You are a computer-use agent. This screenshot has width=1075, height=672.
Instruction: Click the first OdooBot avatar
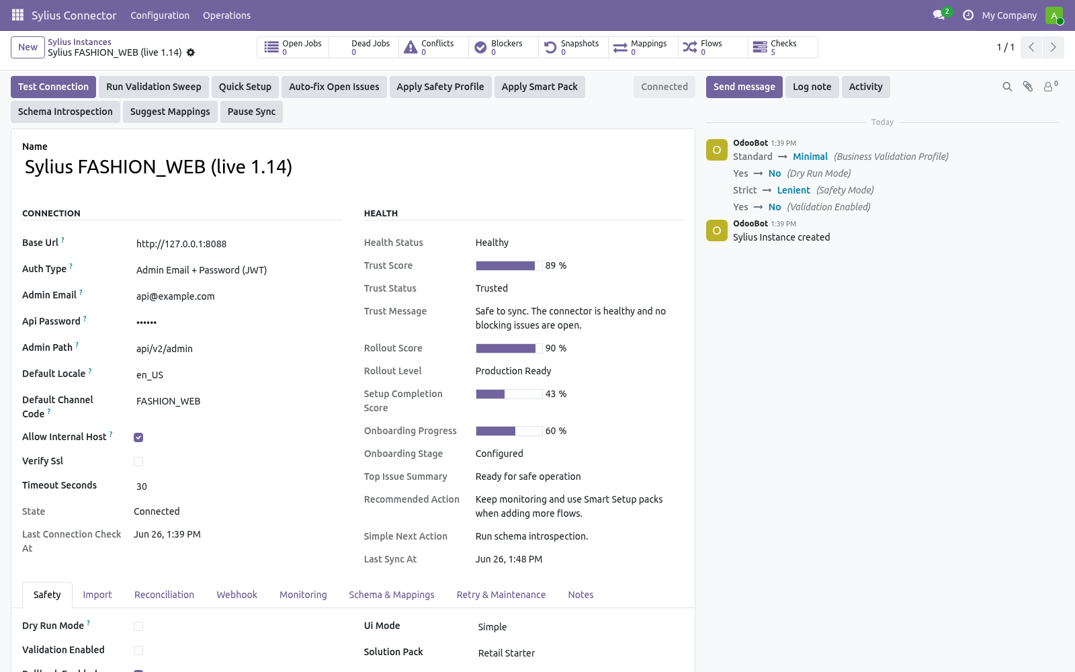click(717, 150)
